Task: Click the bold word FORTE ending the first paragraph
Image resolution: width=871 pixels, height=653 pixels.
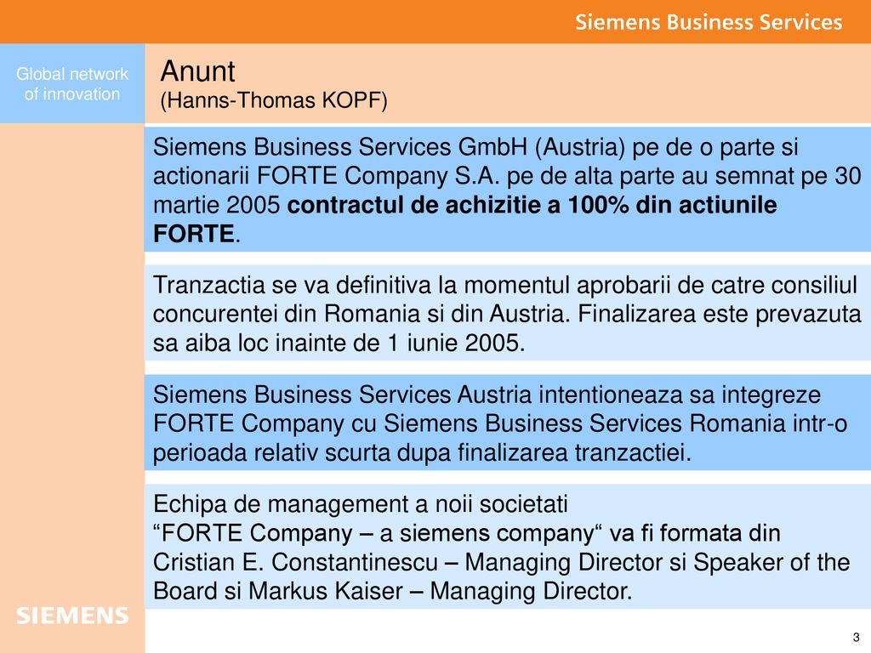Action: pos(193,234)
